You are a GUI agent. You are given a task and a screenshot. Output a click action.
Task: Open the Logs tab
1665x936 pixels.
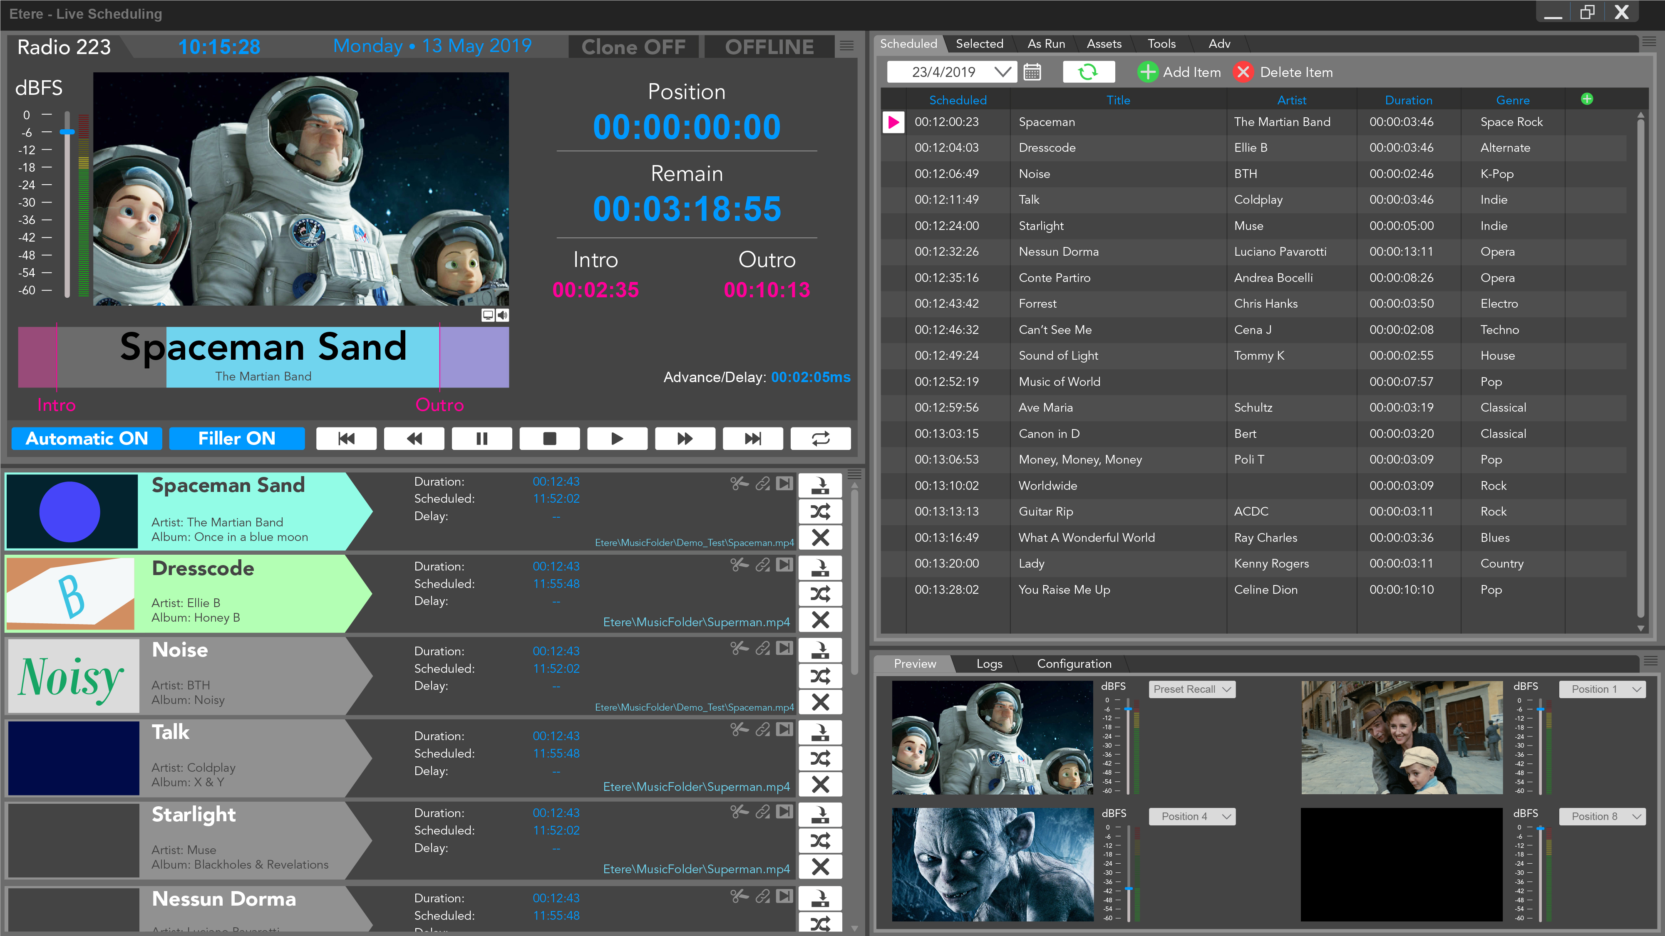989,663
